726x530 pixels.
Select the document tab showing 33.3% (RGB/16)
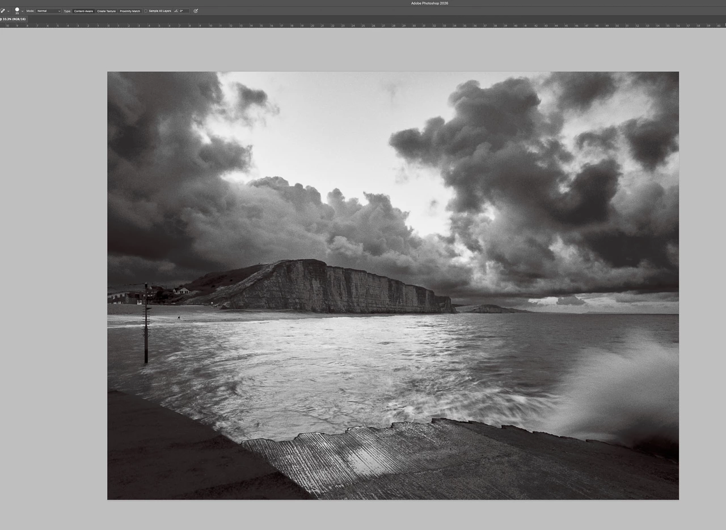point(14,19)
